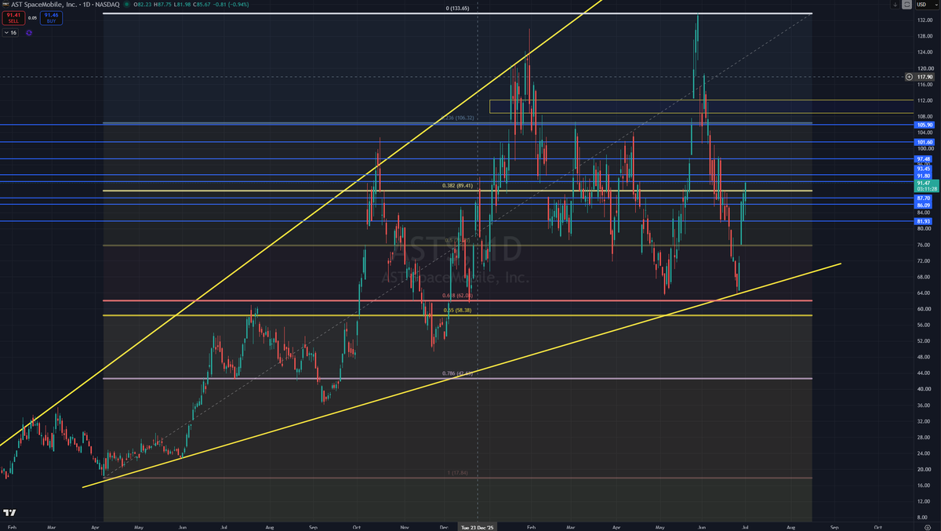Screen dimensions: 941x531
Task: Select the yellow rectangle drawing near 110
Action: coord(702,107)
